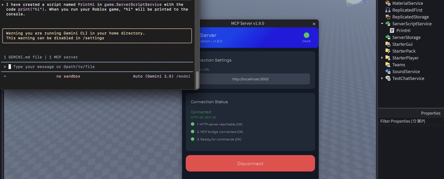Click the StarterPlayer icon in Explorer
This screenshot has width=444, height=179.
pos(388,58)
